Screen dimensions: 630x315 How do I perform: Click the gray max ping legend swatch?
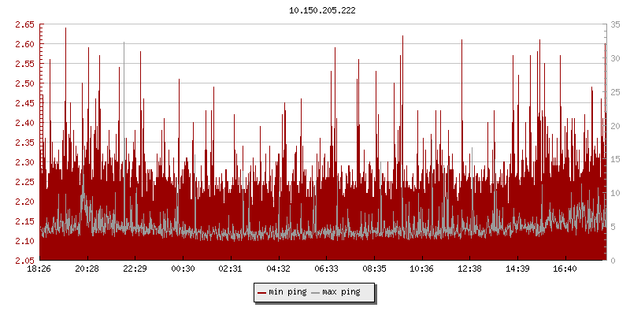pos(315,292)
